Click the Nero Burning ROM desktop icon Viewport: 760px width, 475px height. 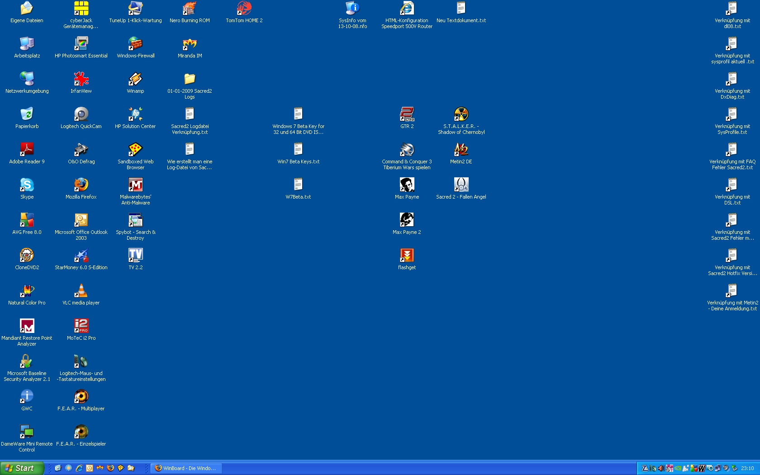pos(190,9)
